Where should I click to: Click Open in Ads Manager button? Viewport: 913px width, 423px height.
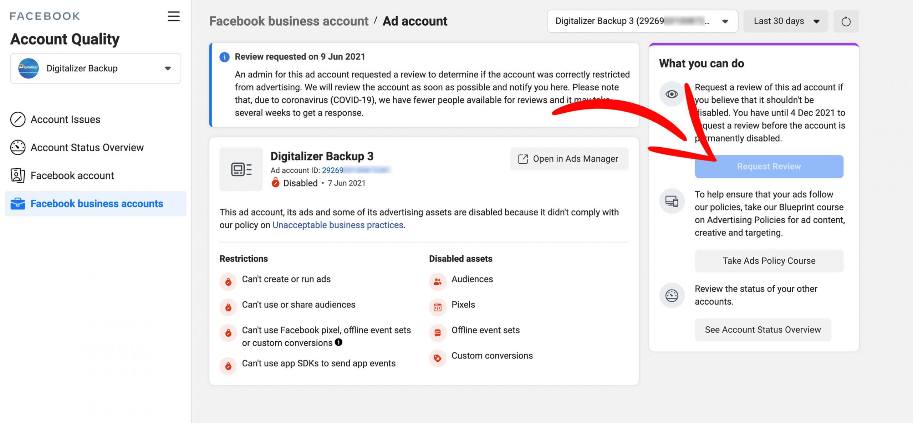pos(569,159)
